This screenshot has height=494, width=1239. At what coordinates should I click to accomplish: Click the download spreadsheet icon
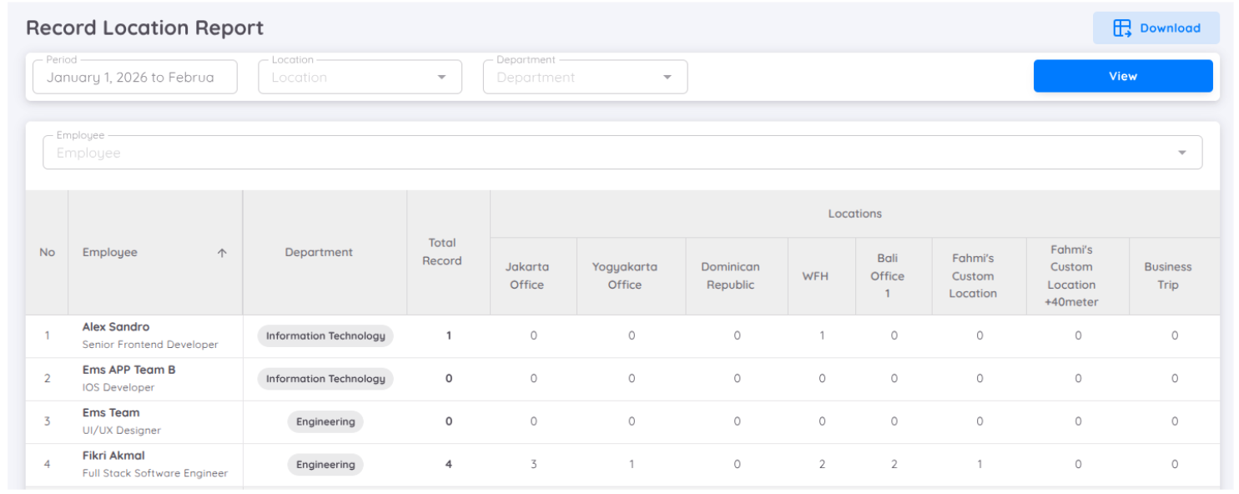(1122, 28)
